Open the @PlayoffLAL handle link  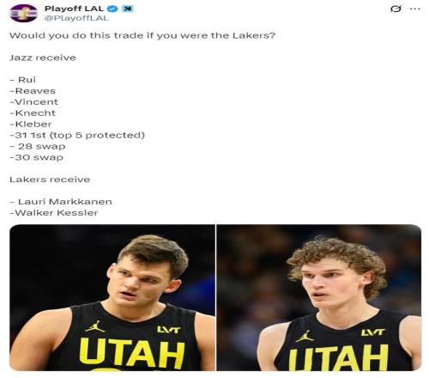click(76, 18)
